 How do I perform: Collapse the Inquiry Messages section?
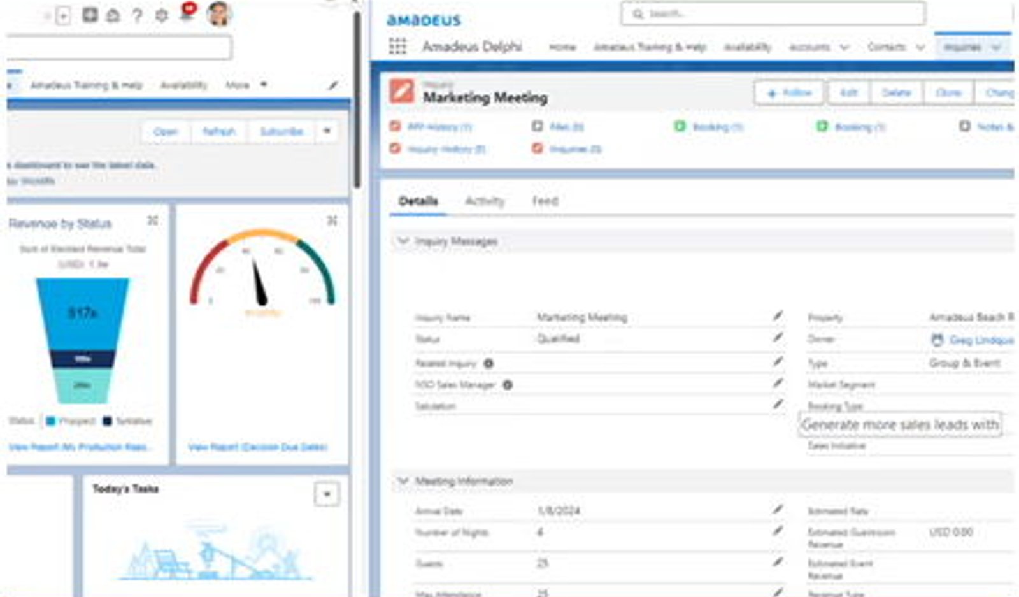click(403, 241)
